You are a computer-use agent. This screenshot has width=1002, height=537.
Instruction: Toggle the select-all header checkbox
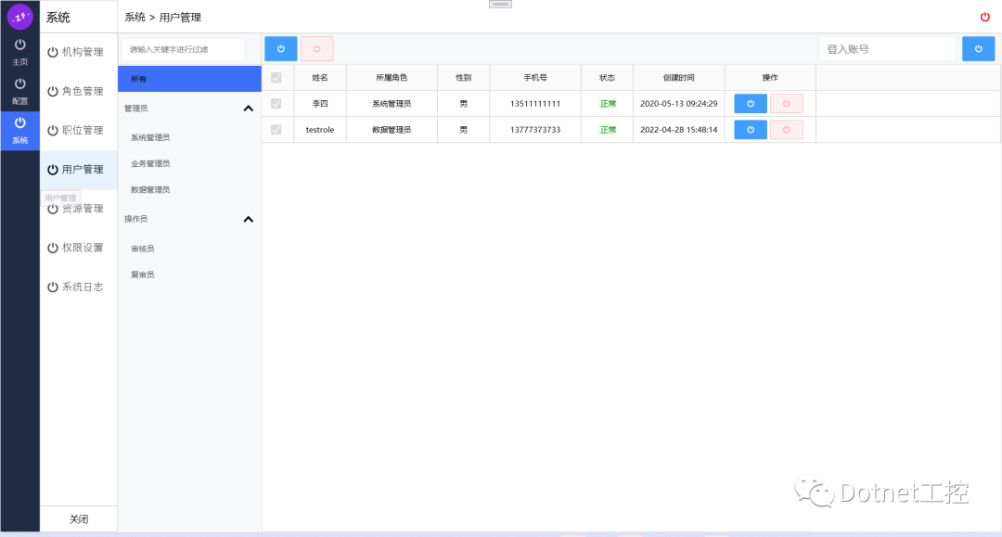click(276, 77)
